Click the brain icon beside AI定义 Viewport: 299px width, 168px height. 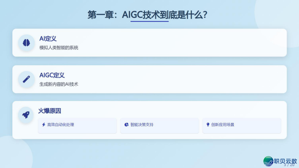(26, 43)
